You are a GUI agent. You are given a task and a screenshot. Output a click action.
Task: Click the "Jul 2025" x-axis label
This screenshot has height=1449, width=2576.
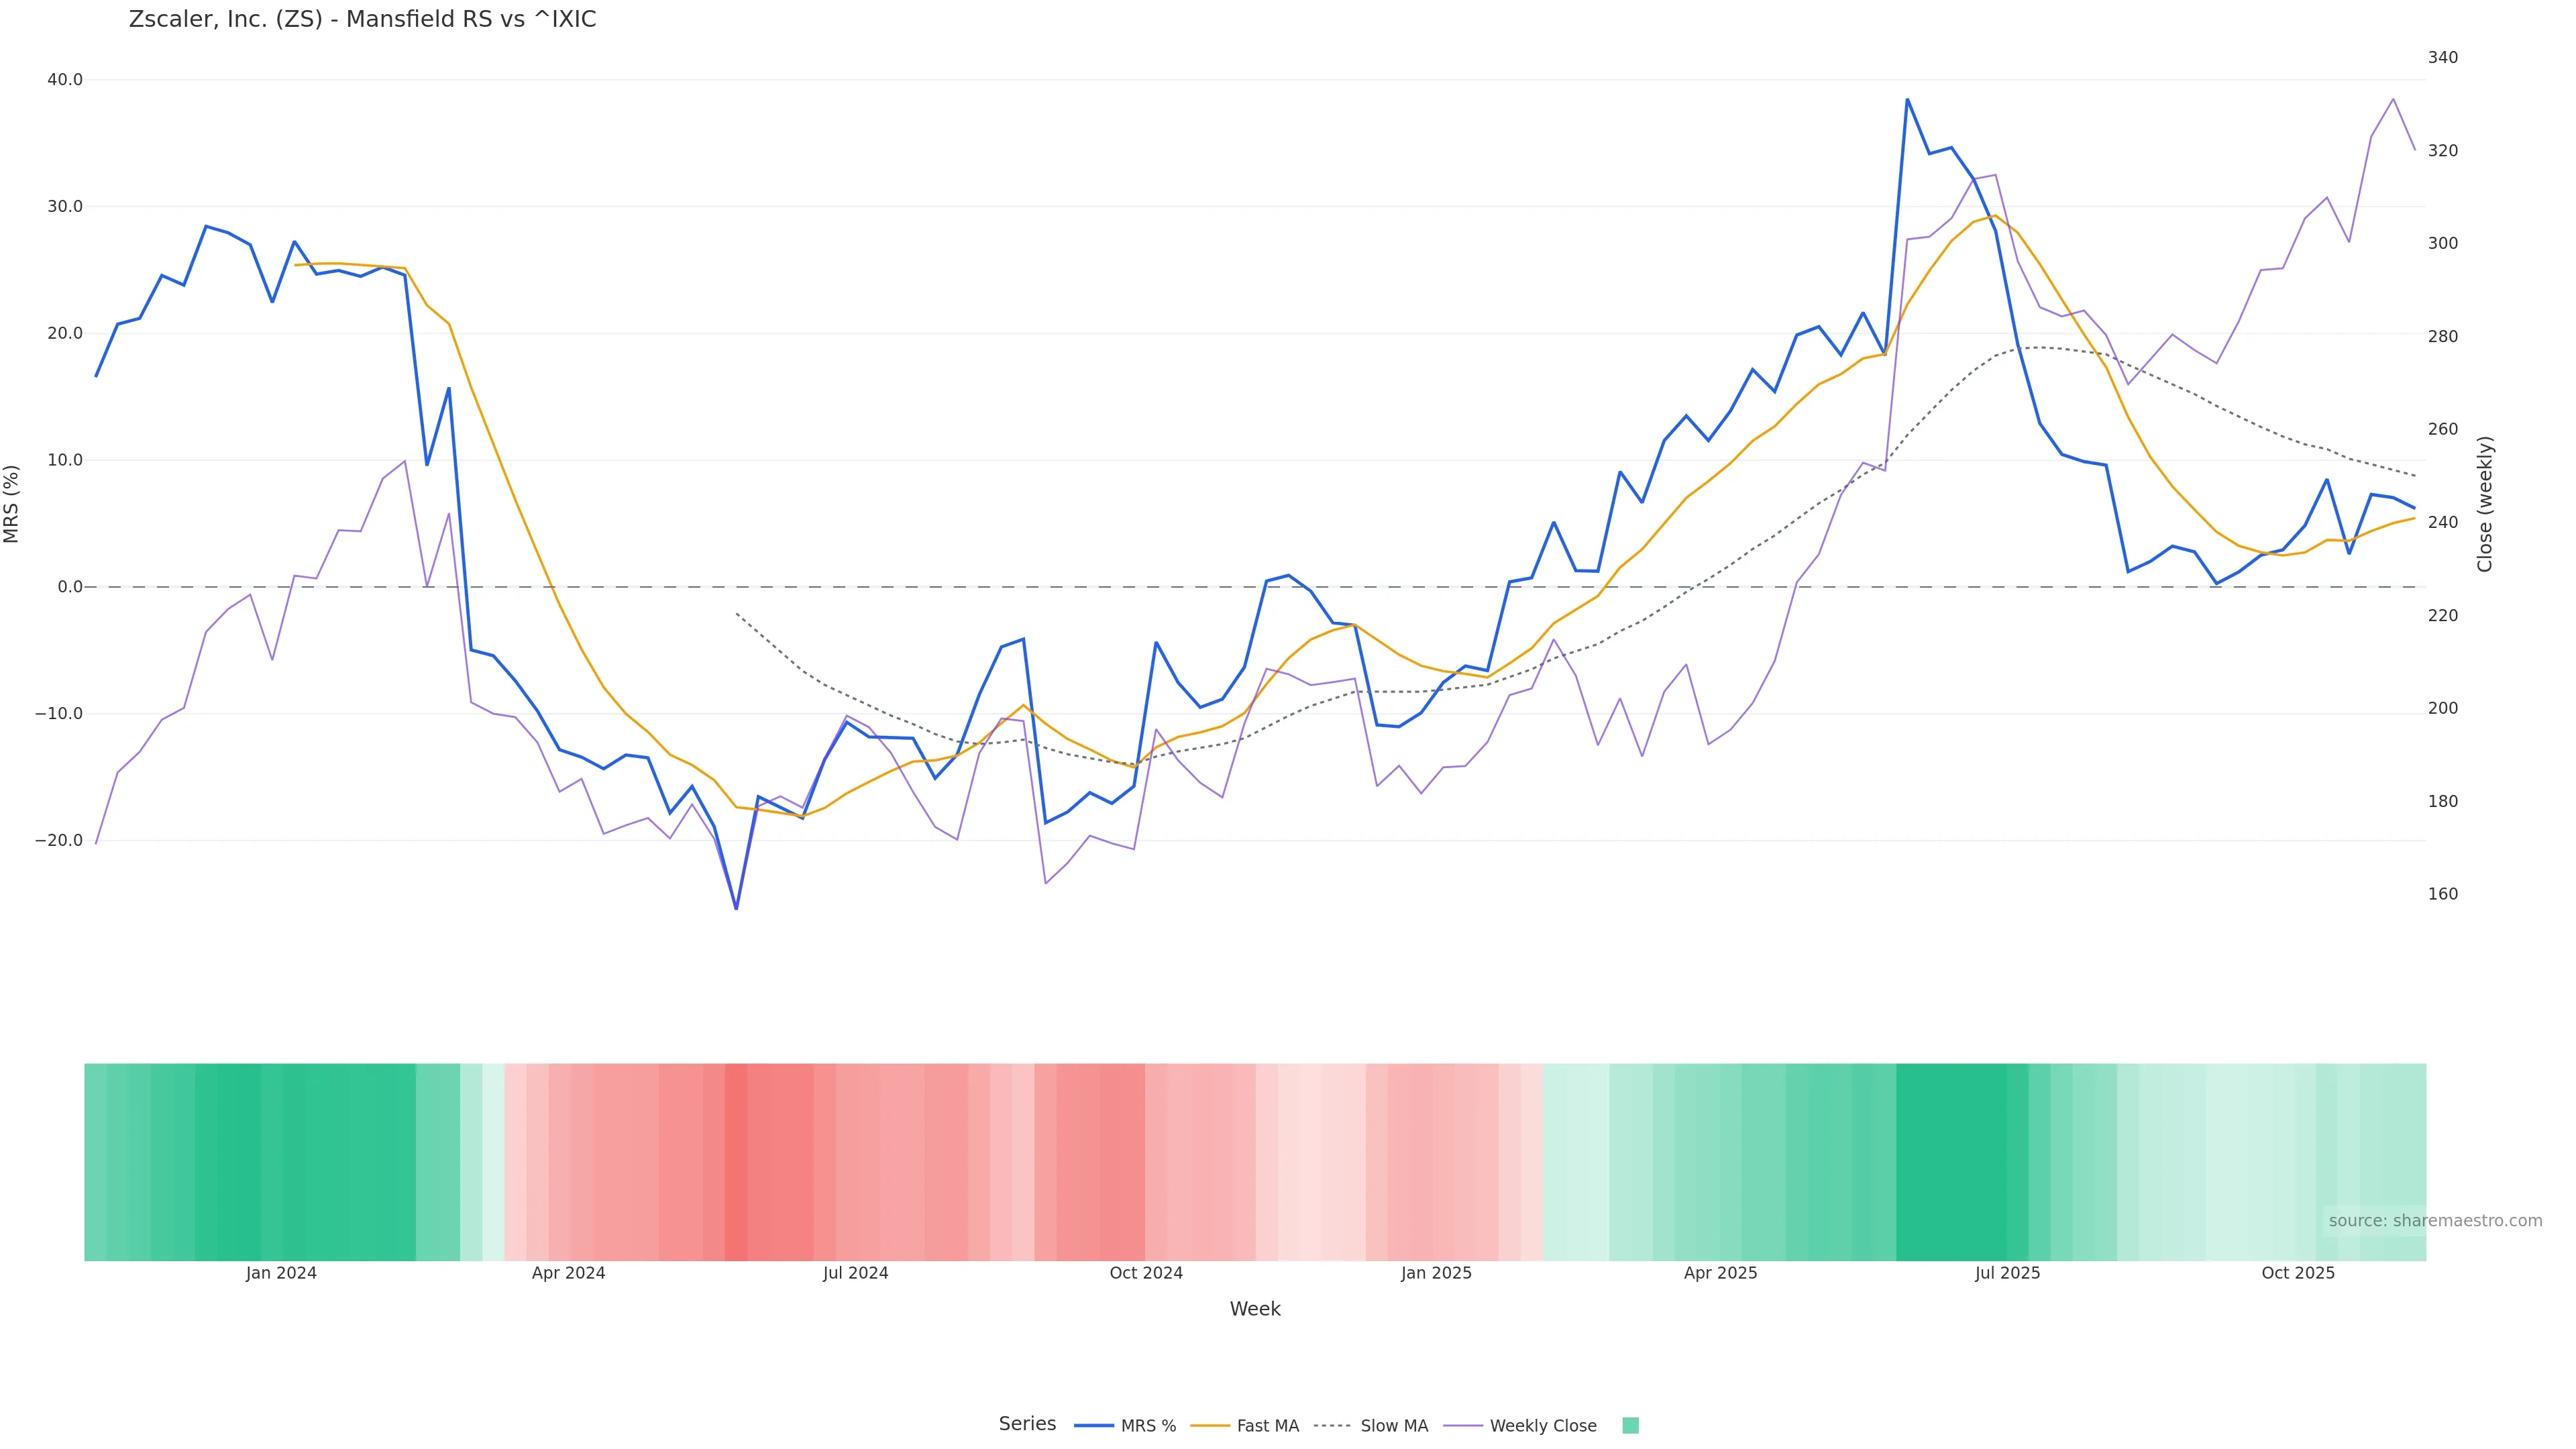coord(2007,1274)
